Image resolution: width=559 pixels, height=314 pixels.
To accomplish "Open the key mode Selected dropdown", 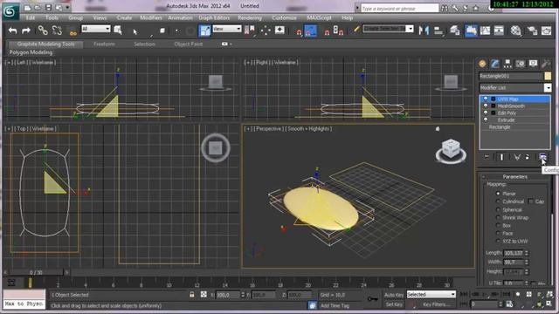I will coord(431,295).
